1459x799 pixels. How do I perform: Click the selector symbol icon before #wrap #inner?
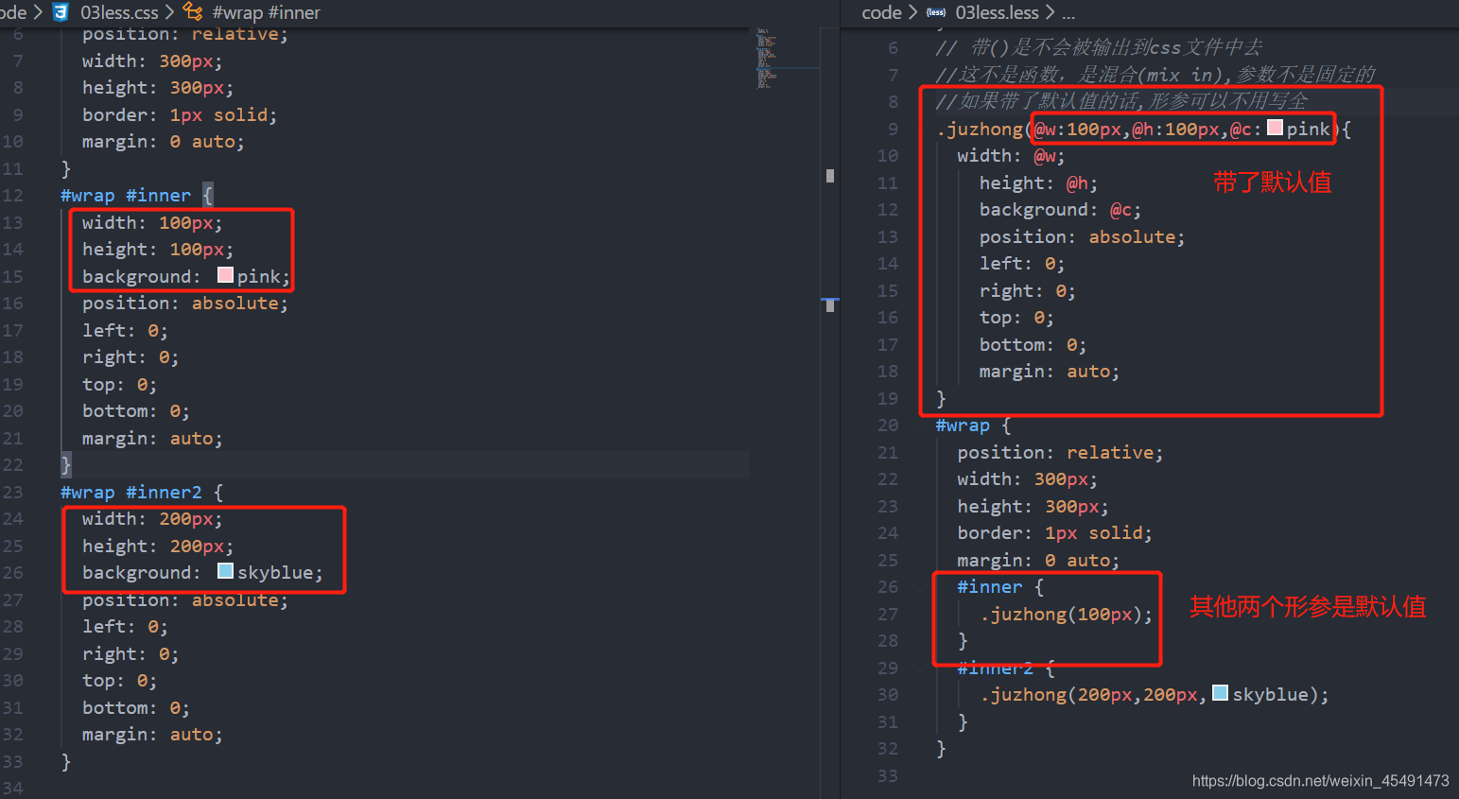point(193,12)
